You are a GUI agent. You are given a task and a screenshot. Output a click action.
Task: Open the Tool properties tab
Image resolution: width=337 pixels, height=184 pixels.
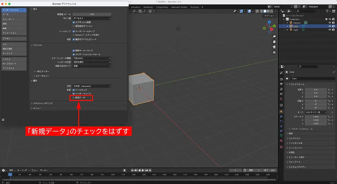point(281,73)
